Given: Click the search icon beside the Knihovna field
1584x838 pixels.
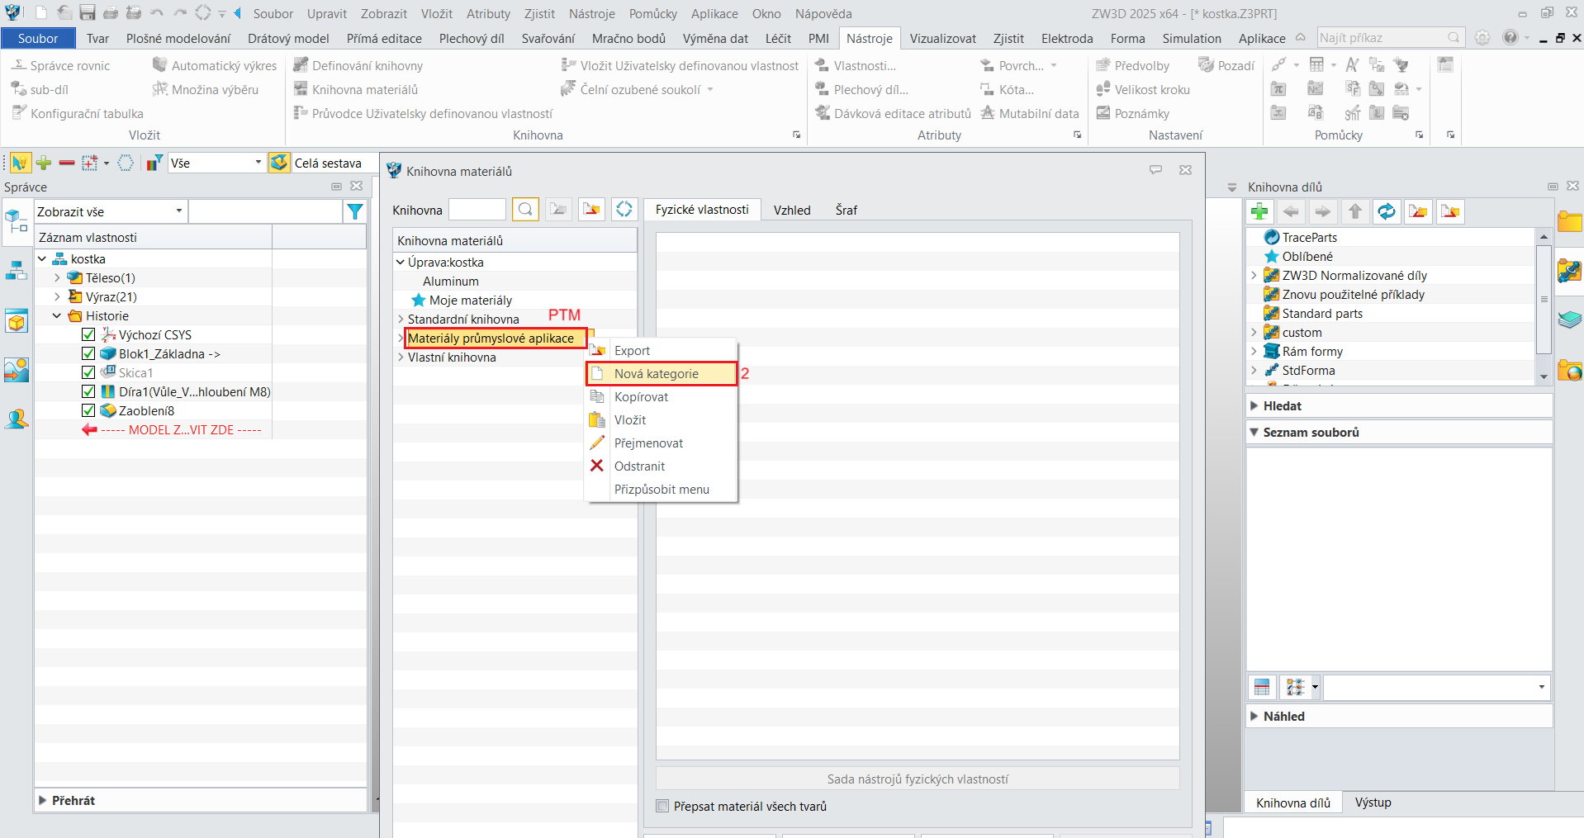Looking at the screenshot, I should (x=525, y=210).
